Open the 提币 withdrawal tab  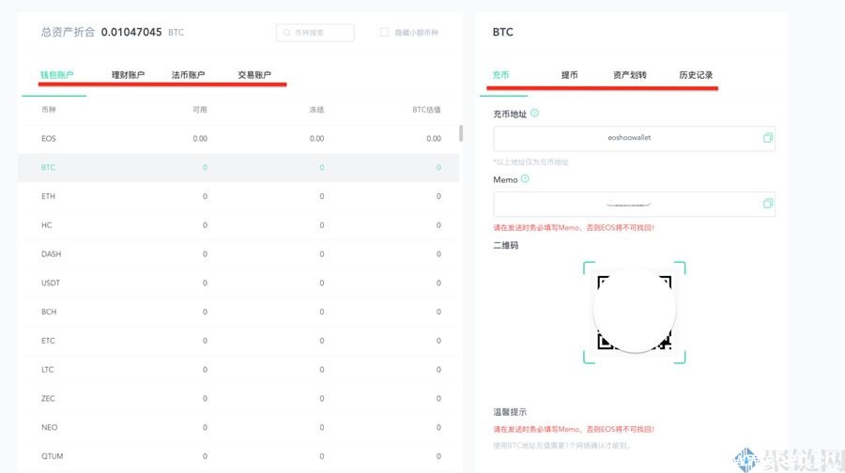coord(569,75)
